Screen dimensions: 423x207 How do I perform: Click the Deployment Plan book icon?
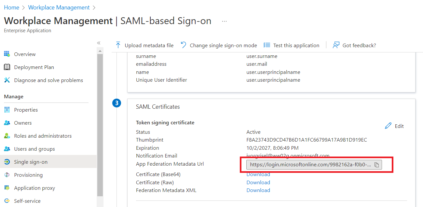click(x=7, y=67)
